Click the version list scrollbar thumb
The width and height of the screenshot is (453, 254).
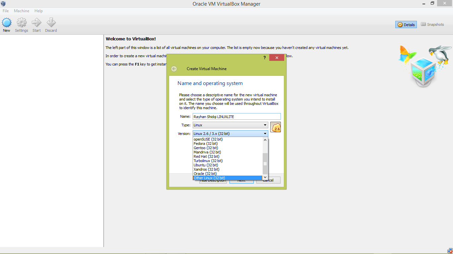(265, 163)
